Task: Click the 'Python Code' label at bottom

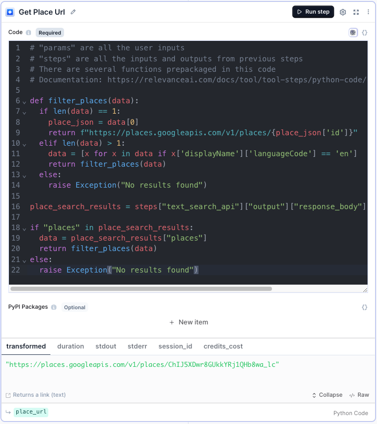Action: pyautogui.click(x=350, y=413)
